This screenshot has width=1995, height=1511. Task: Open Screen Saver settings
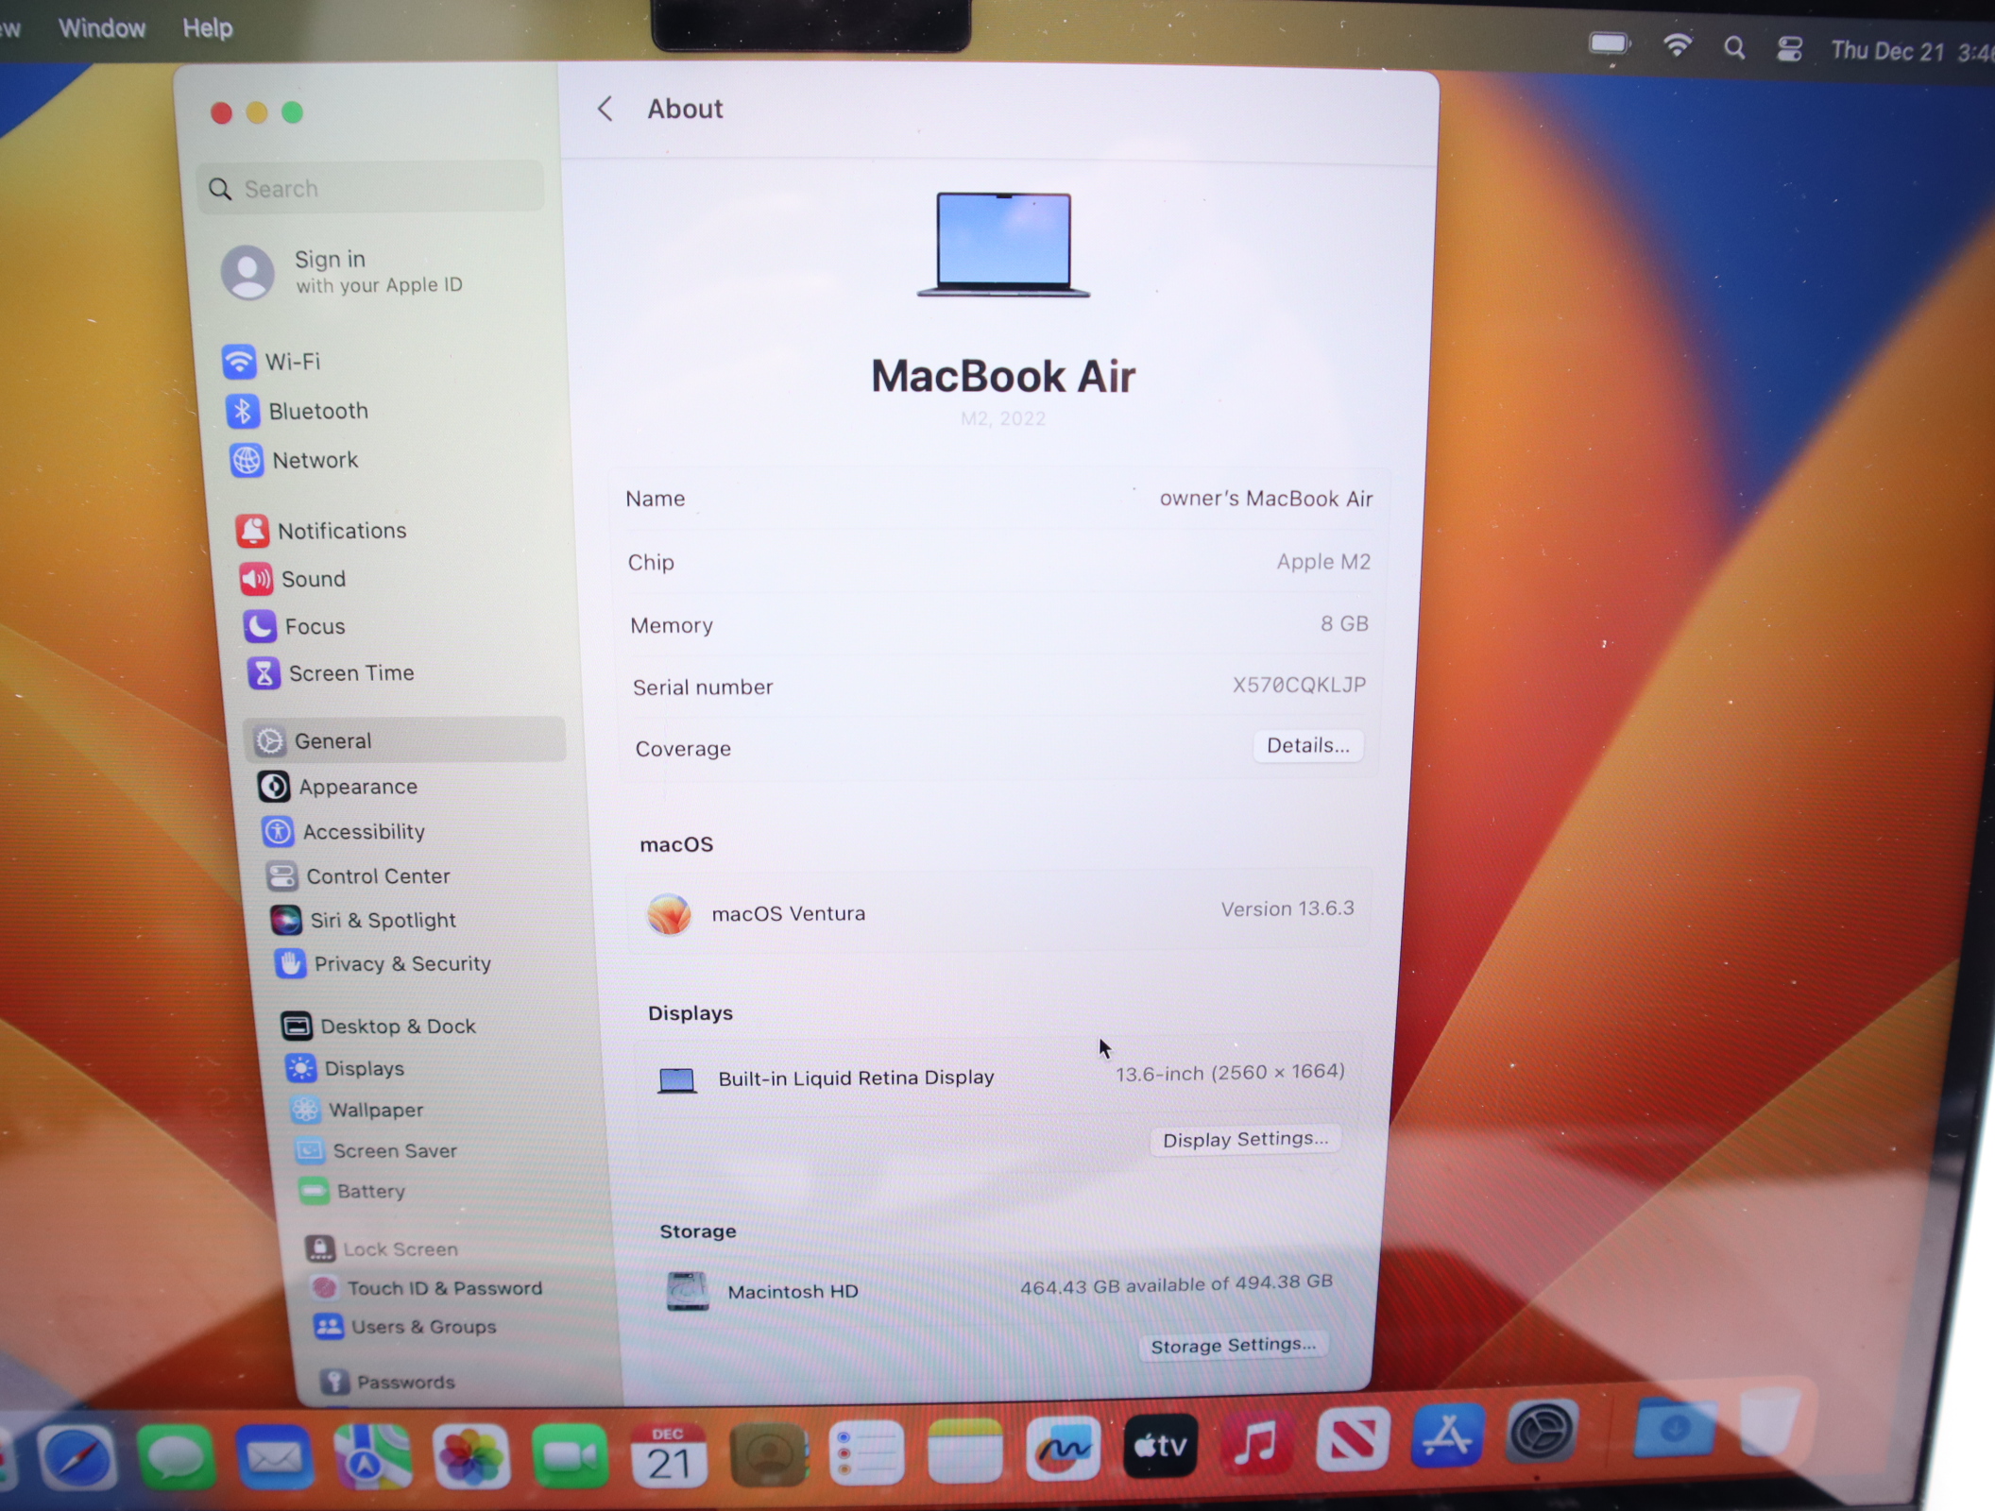(x=376, y=1150)
